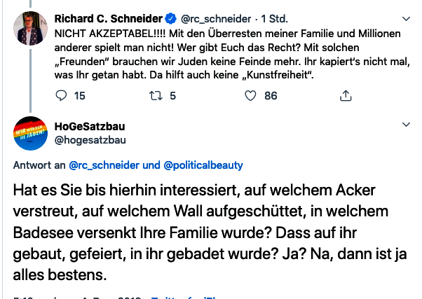Viewport: 422px width, 299px height.
Task: Click the 86 likes count
Action: click(x=271, y=95)
